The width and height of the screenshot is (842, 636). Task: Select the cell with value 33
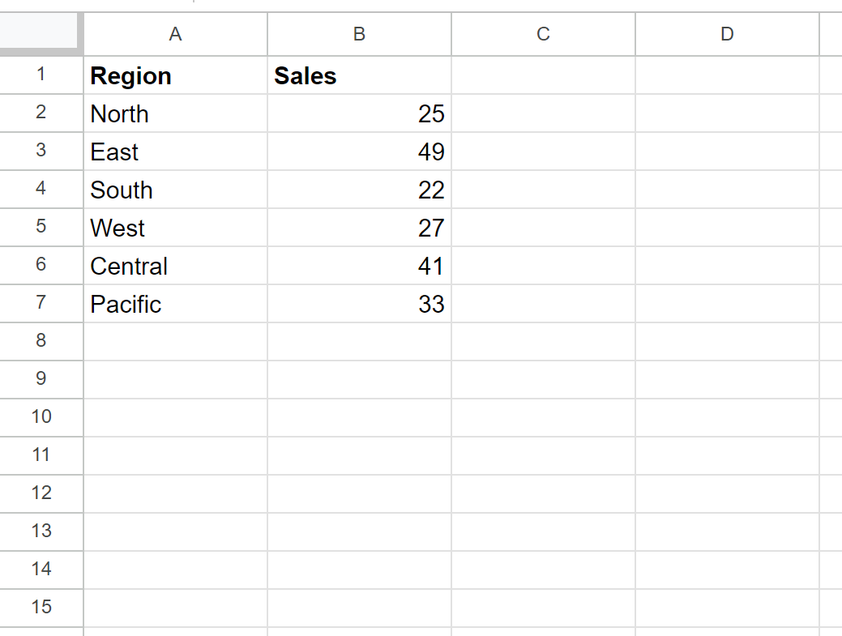359,304
